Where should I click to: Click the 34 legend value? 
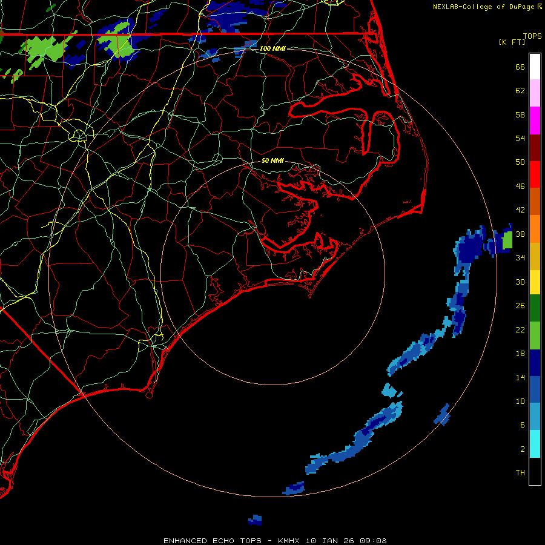pyautogui.click(x=520, y=258)
